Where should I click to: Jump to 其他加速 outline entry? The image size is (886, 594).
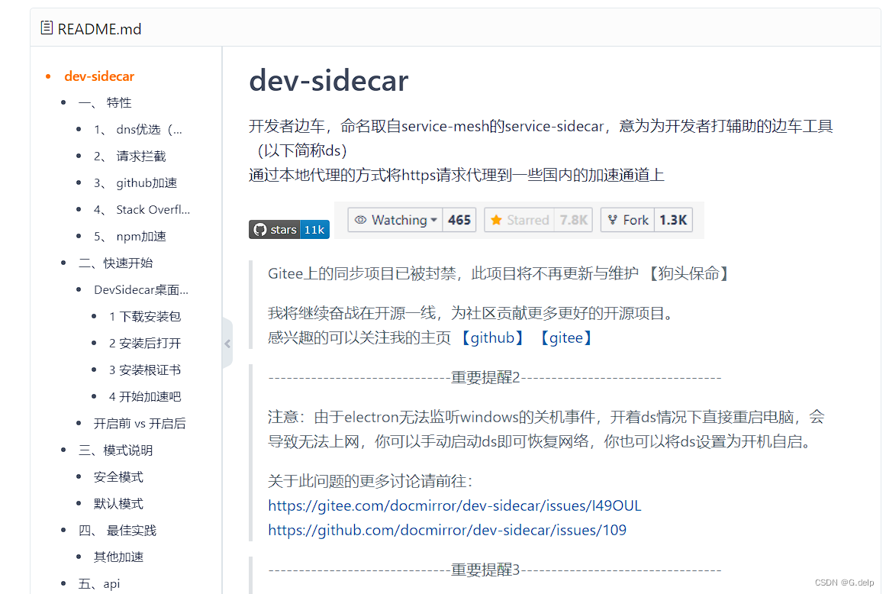tap(118, 557)
